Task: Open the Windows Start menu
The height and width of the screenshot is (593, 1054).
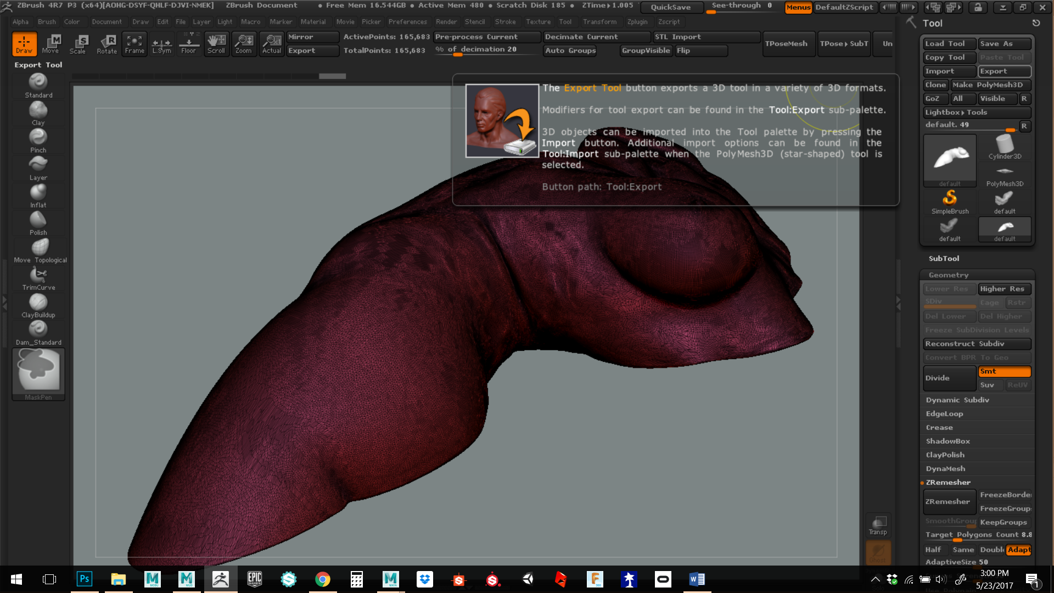Action: [x=16, y=579]
